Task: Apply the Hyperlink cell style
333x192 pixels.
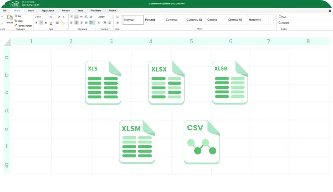Action: point(256,20)
